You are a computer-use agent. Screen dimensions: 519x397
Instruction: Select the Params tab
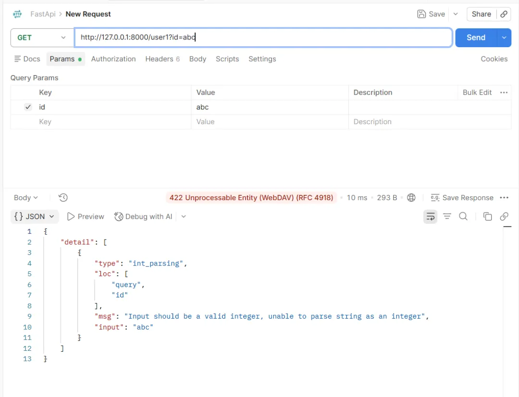click(65, 59)
